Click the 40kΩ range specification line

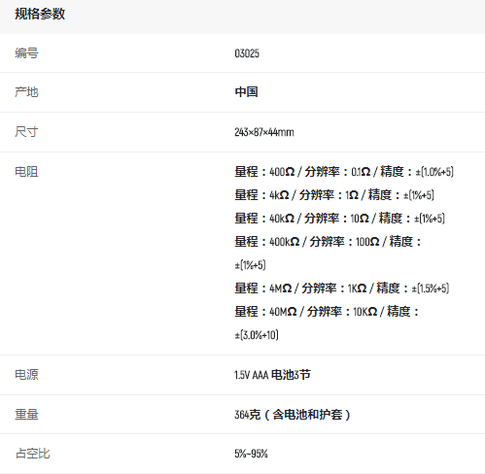tap(339, 219)
